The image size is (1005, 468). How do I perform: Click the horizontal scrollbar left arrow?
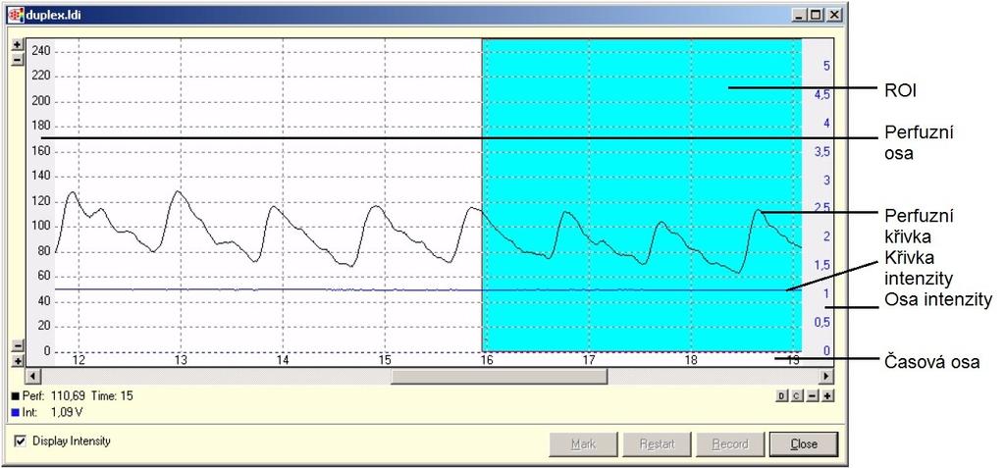coord(32,377)
